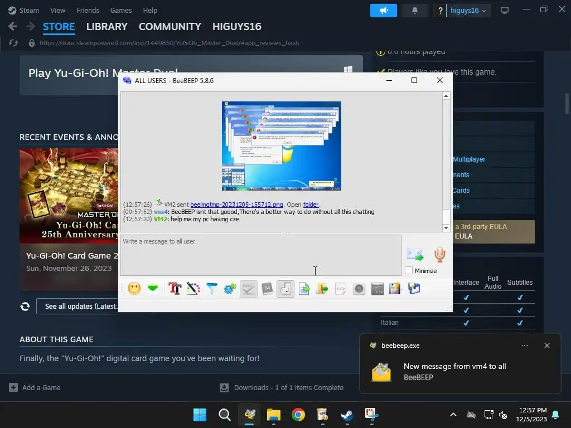
Task: Open the View menu in Steam
Action: 57,10
